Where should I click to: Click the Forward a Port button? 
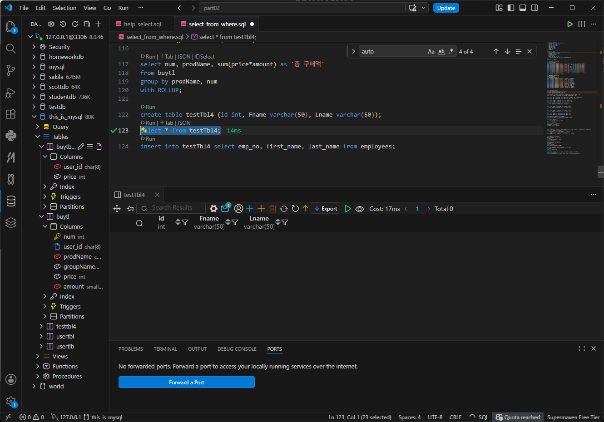[187, 383]
